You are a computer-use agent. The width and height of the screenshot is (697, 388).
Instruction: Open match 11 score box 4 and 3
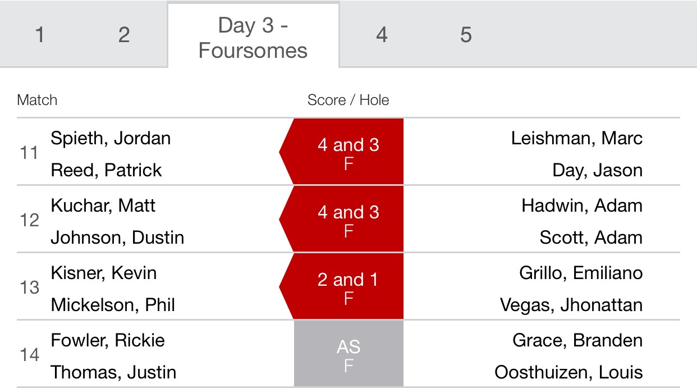pyautogui.click(x=342, y=152)
